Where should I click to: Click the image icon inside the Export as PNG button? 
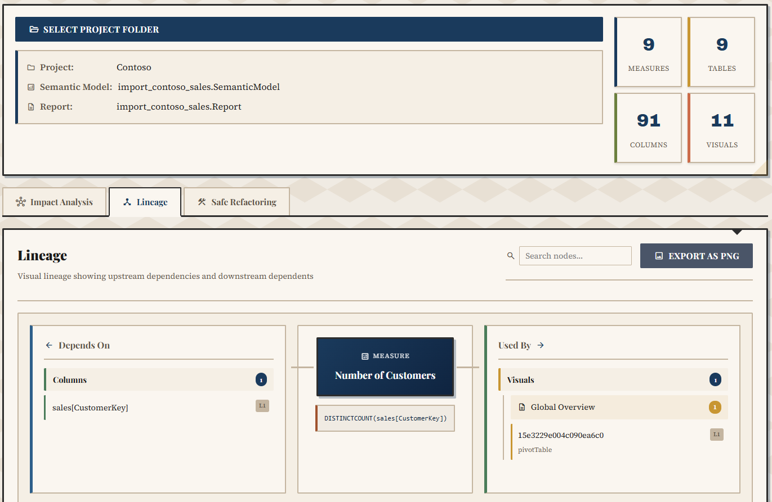[x=659, y=255]
